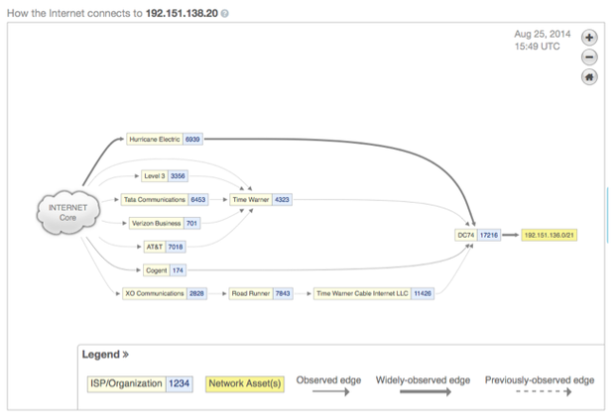Zoom in with the plus button
The image size is (615, 417).
[x=589, y=38]
